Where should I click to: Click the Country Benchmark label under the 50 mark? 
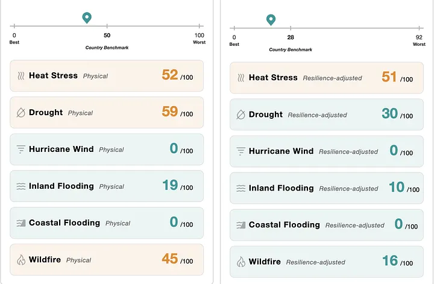(107, 48)
